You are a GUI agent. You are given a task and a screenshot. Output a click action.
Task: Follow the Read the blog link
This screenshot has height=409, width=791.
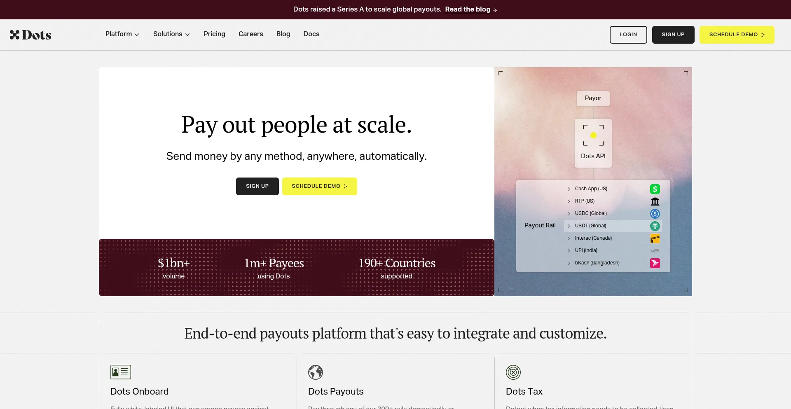coord(468,9)
